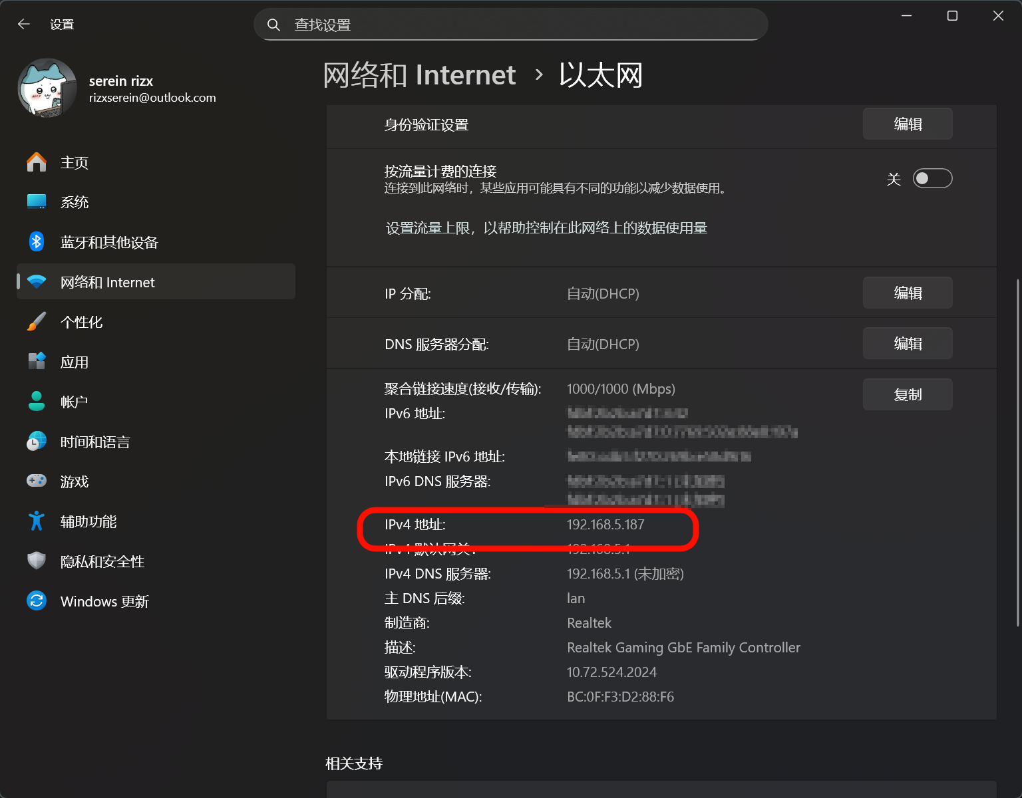Edit the DNS server assignment
This screenshot has height=798, width=1022.
[907, 344]
